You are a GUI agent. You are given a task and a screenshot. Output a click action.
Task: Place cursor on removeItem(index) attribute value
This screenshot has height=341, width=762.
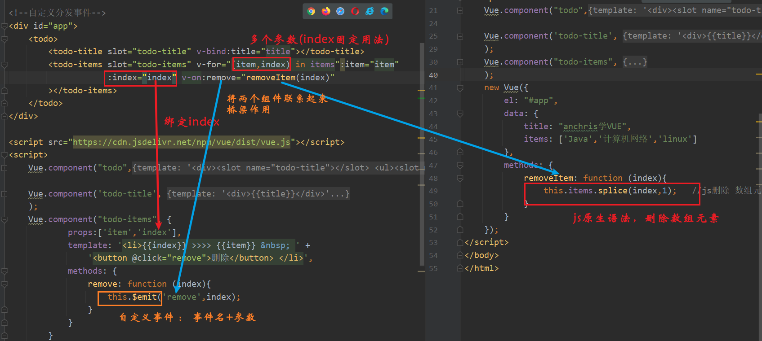(x=288, y=78)
